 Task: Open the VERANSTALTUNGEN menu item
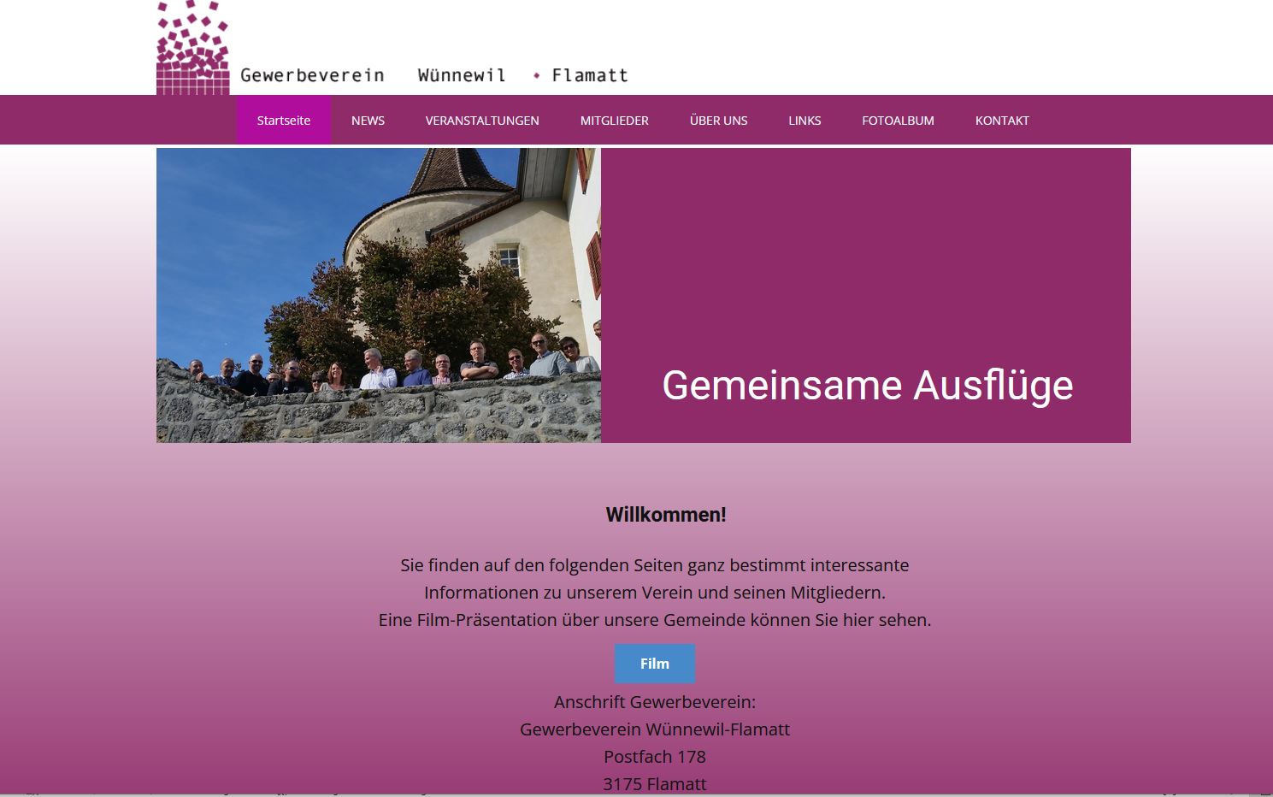(x=482, y=120)
